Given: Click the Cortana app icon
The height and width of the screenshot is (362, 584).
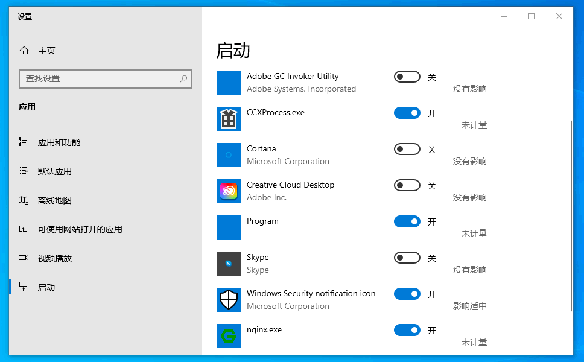Looking at the screenshot, I should pos(228,155).
